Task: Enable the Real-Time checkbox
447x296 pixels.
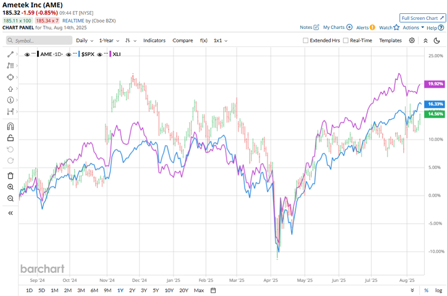Action: 346,40
